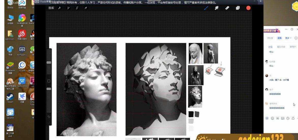
Task: Open the 讨论 chat tab
Action: point(270,47)
